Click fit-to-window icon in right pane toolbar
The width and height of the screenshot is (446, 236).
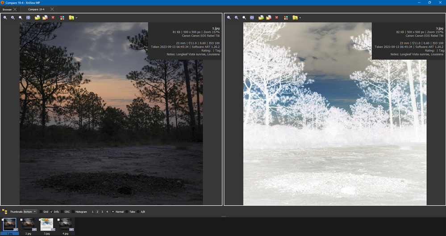tap(252, 18)
